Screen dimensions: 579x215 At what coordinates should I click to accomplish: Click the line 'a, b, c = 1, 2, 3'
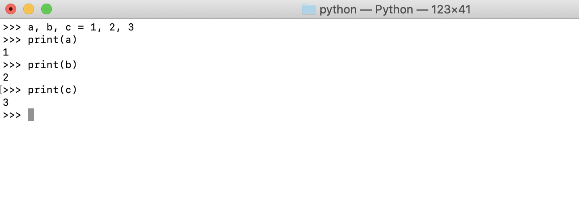81,27
